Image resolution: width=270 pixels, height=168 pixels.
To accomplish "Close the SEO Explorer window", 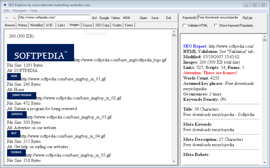I will pos(263,5).
